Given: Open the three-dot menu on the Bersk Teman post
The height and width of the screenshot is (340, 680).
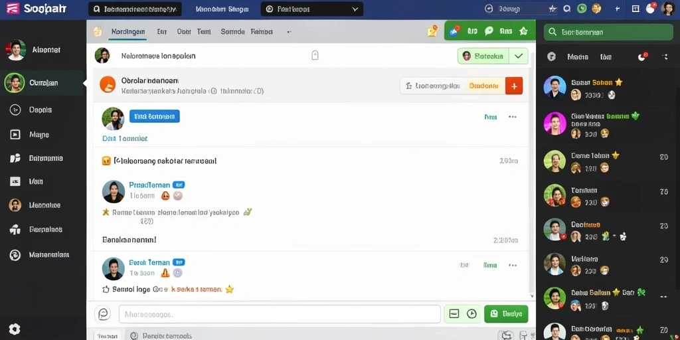Looking at the screenshot, I should 513,265.
